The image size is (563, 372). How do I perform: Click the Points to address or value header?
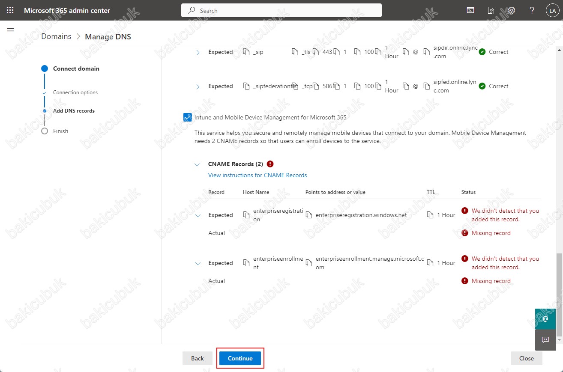point(335,192)
